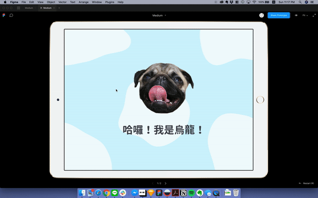Open the Edit menu
Image resolution: width=318 pixels, height=198 pixels.
pos(31,2)
